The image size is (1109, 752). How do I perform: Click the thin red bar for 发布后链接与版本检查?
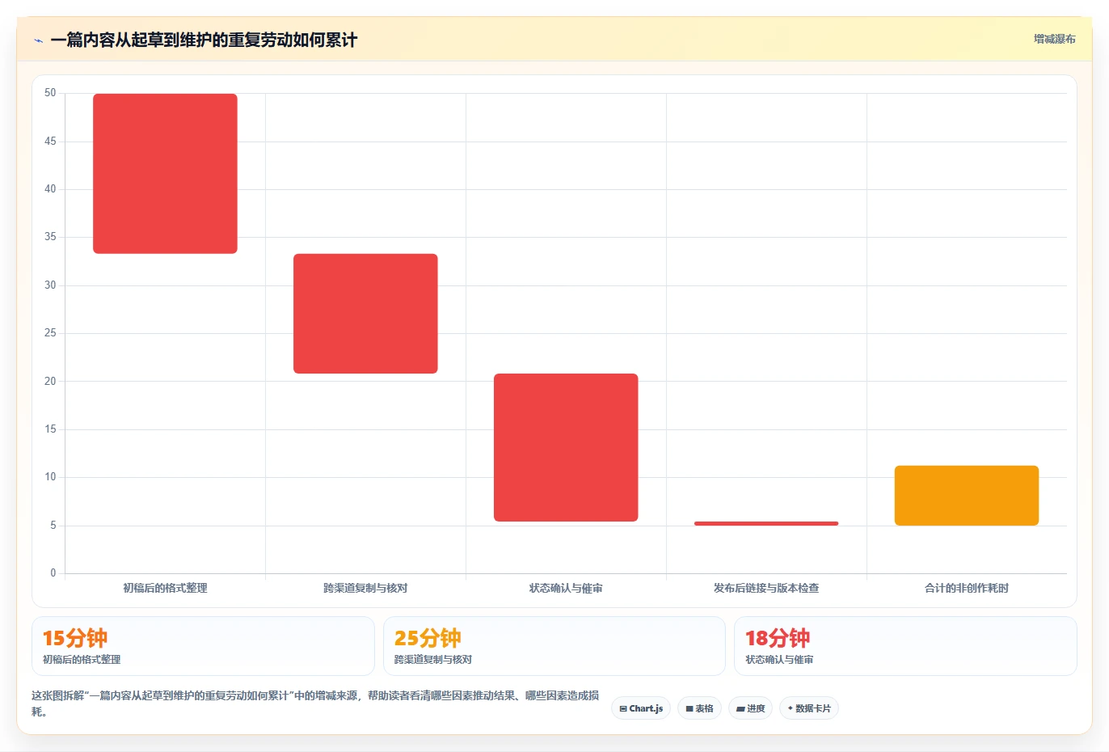pos(766,523)
